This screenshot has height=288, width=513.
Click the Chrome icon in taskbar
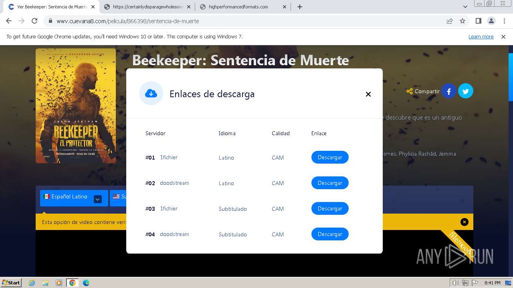tap(73, 283)
